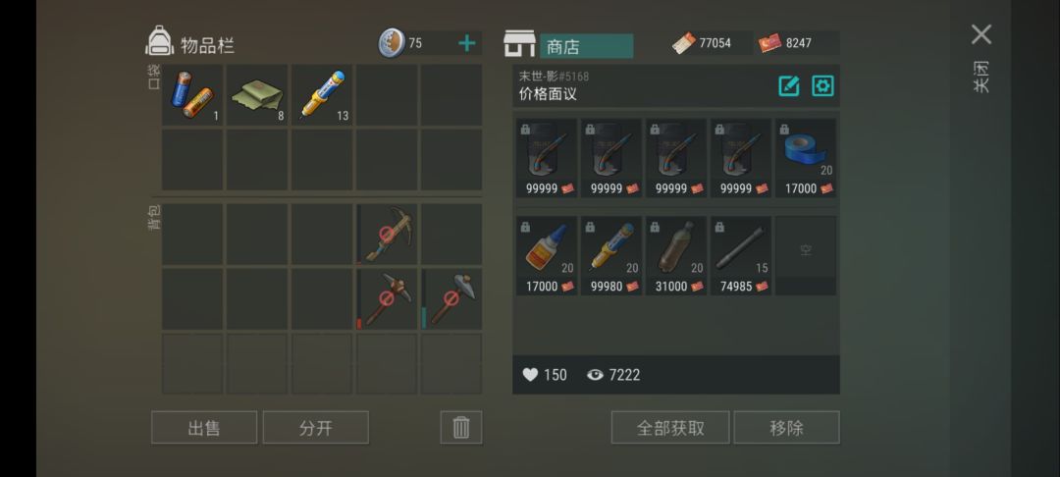
Task: Select the soldering iron stack of 13
Action: 322,95
